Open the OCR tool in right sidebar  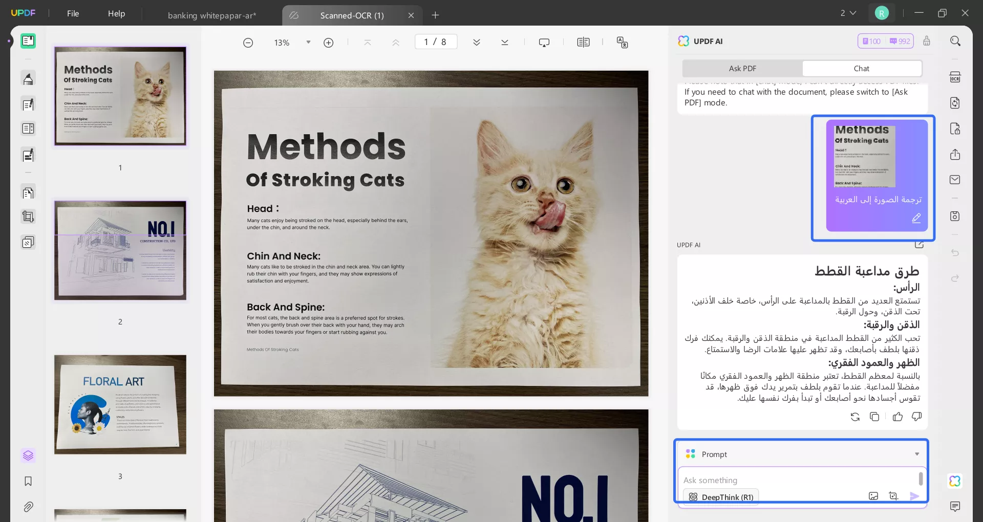coord(955,77)
